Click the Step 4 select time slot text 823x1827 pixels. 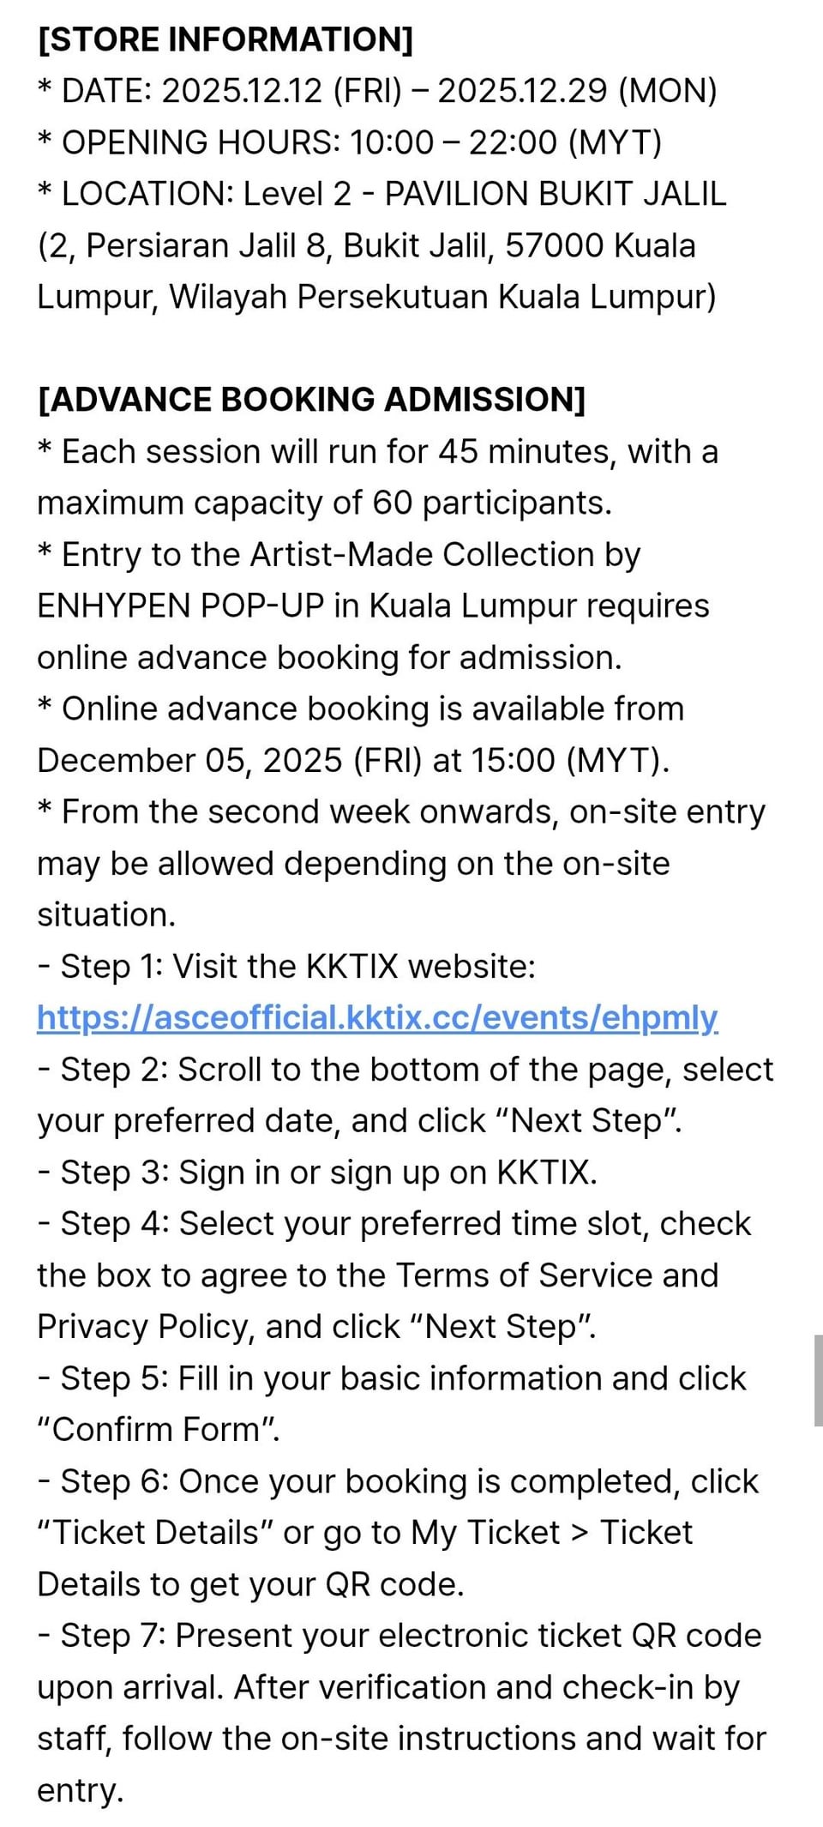click(x=394, y=1224)
